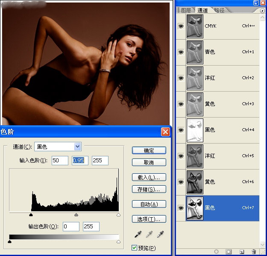
Task: Load channel as selection icon
Action: coord(217,252)
